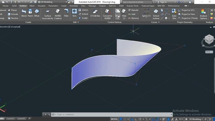
Task: Open command line customization wrench
Action: pos(49,114)
